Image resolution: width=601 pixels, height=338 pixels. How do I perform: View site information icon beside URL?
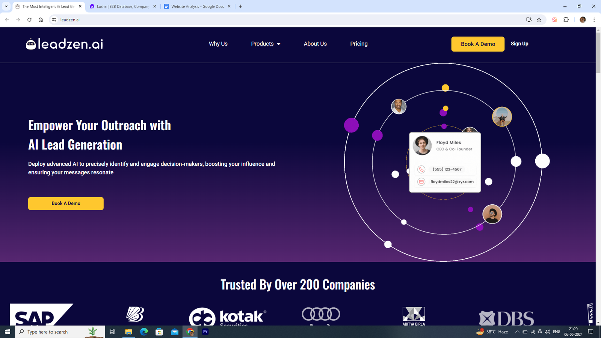click(54, 20)
